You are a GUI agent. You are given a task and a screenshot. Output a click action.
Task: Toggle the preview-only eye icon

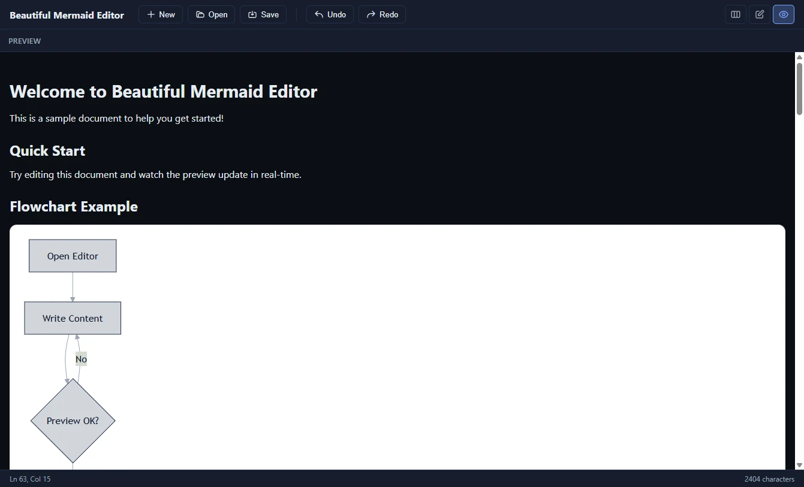tap(784, 14)
